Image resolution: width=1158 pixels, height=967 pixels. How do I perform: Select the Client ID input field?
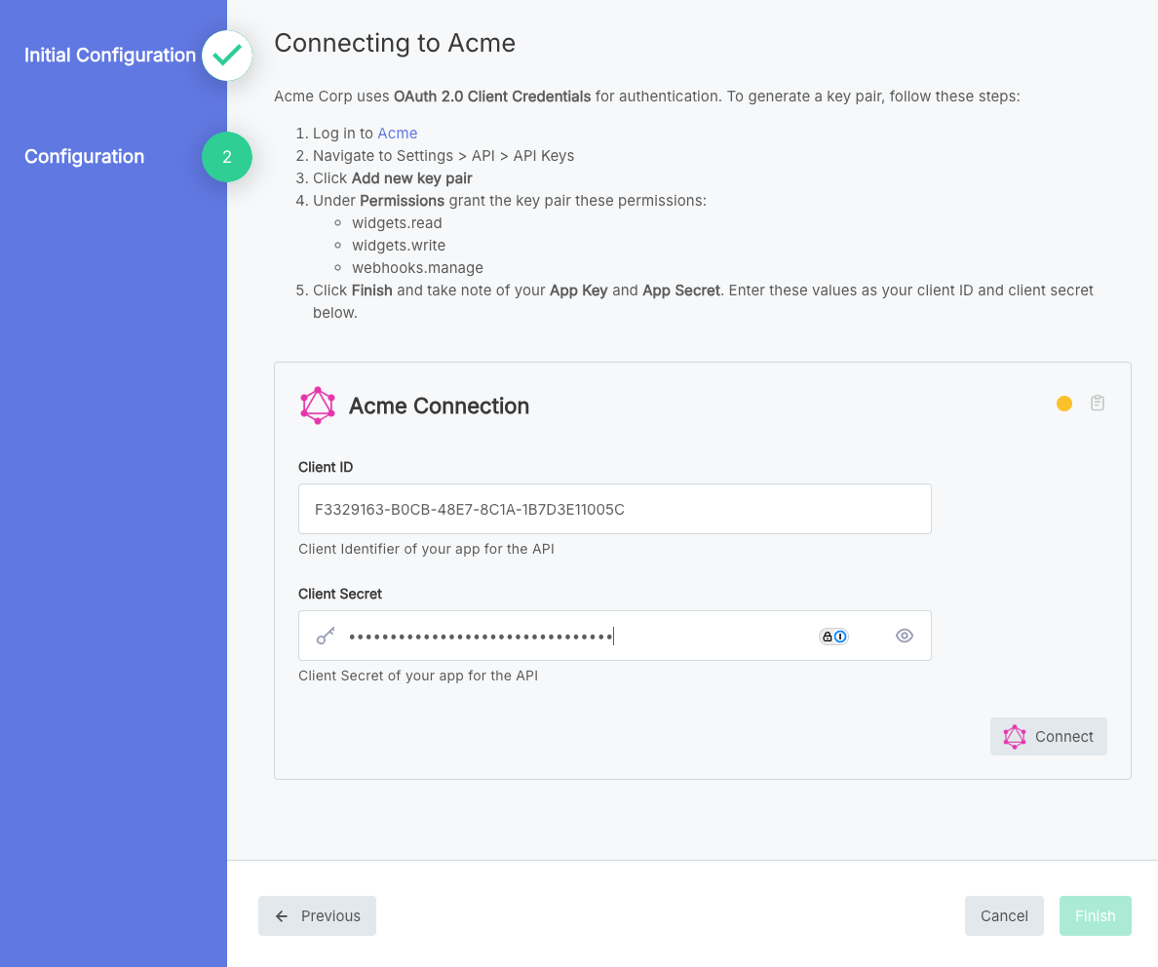coord(614,508)
